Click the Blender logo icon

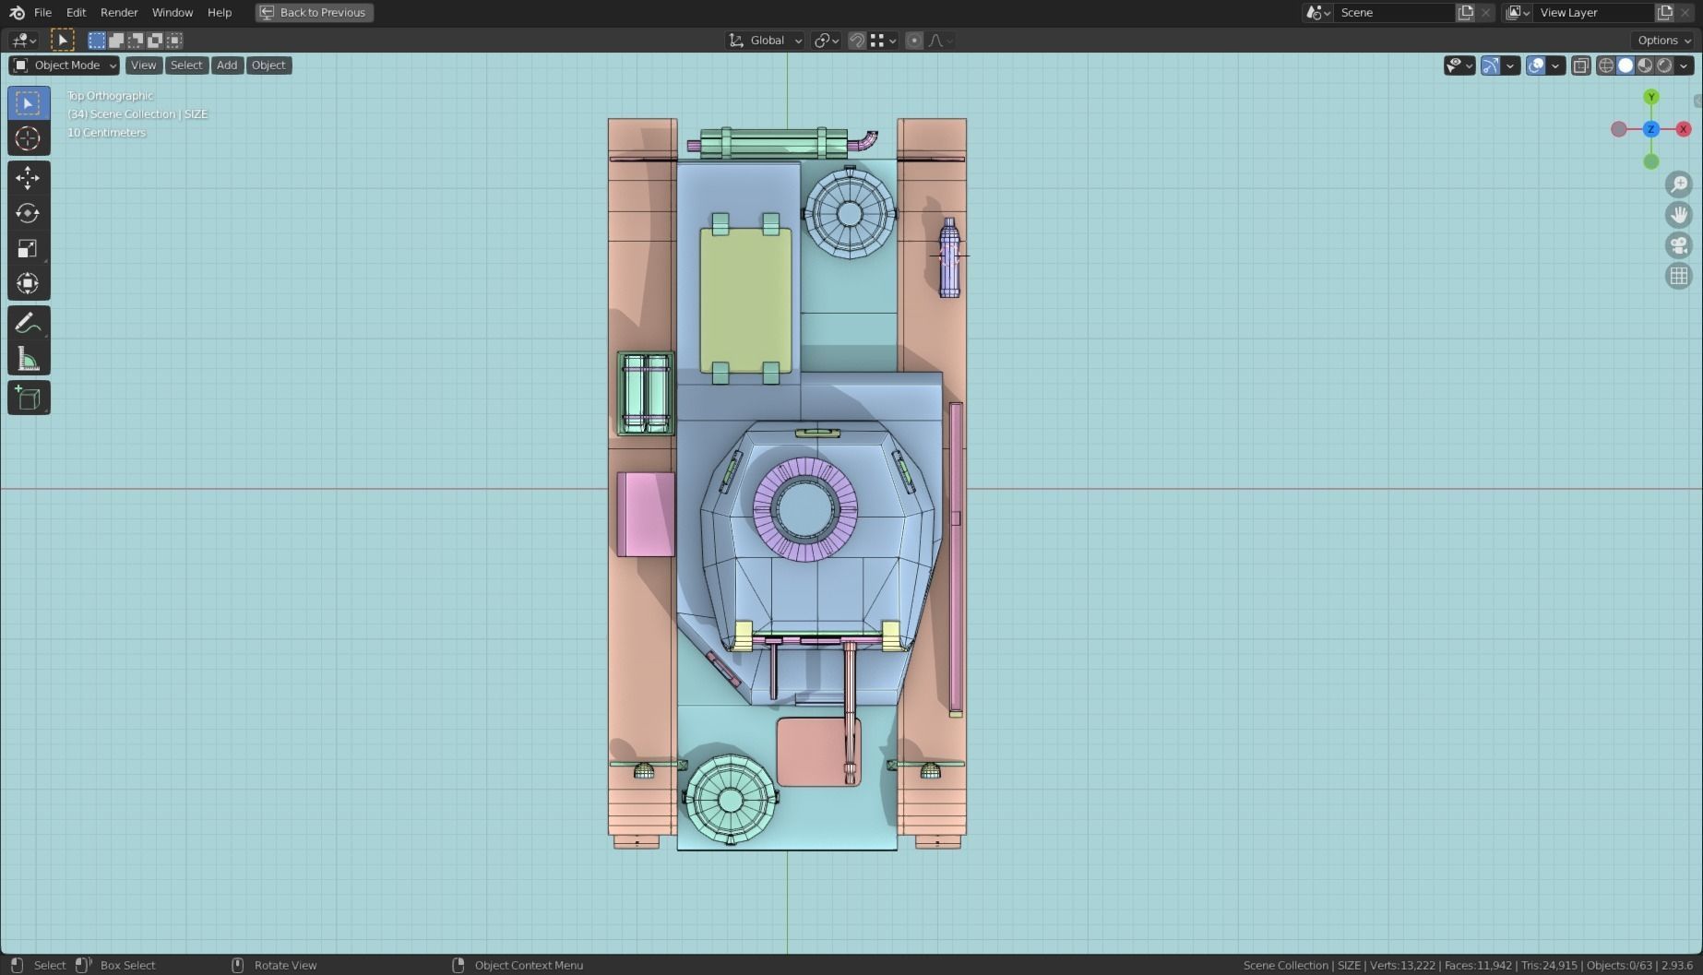pyautogui.click(x=17, y=12)
